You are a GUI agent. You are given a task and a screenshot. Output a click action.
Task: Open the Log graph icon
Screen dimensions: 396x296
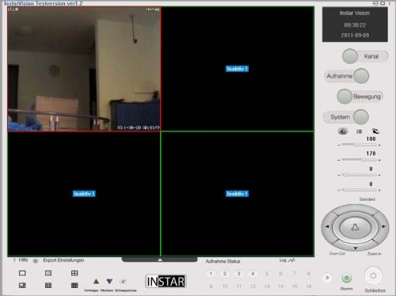pyautogui.click(x=291, y=260)
